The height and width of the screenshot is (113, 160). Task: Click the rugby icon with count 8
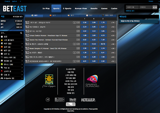2,68
